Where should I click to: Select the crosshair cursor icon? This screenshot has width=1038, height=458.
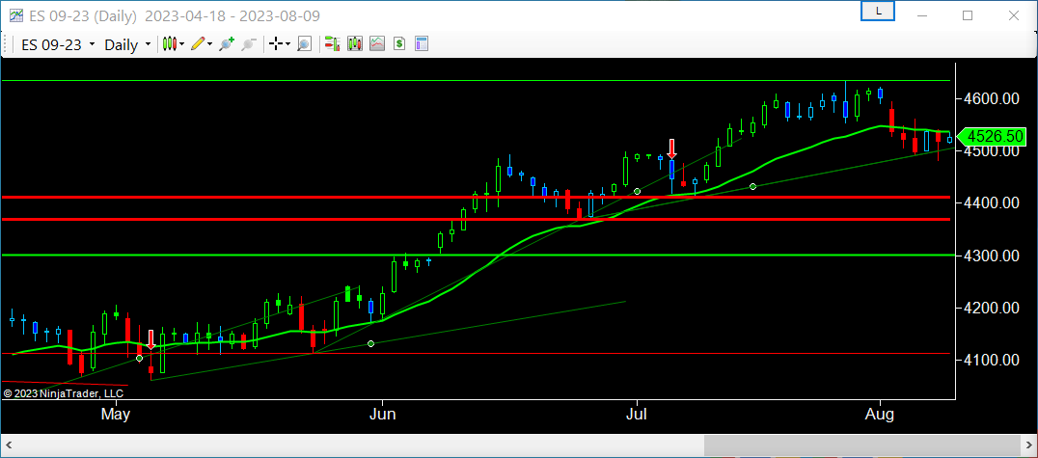pos(275,44)
